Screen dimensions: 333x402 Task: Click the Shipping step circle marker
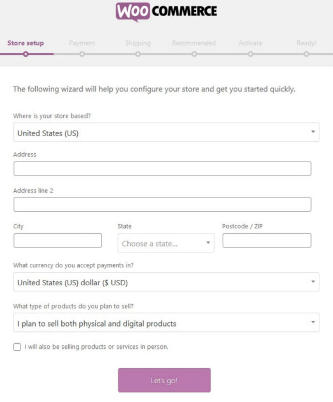point(138,54)
